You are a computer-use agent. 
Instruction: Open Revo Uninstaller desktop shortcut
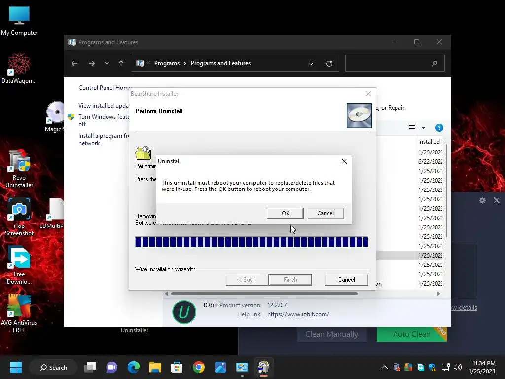[19, 169]
